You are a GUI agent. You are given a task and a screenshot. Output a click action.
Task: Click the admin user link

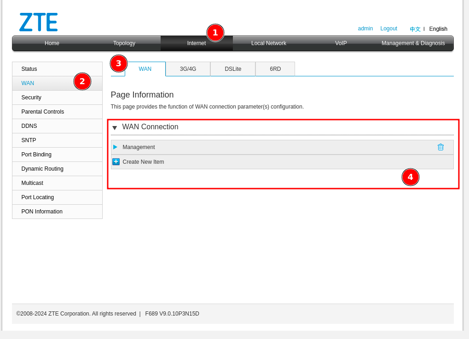pyautogui.click(x=365, y=29)
